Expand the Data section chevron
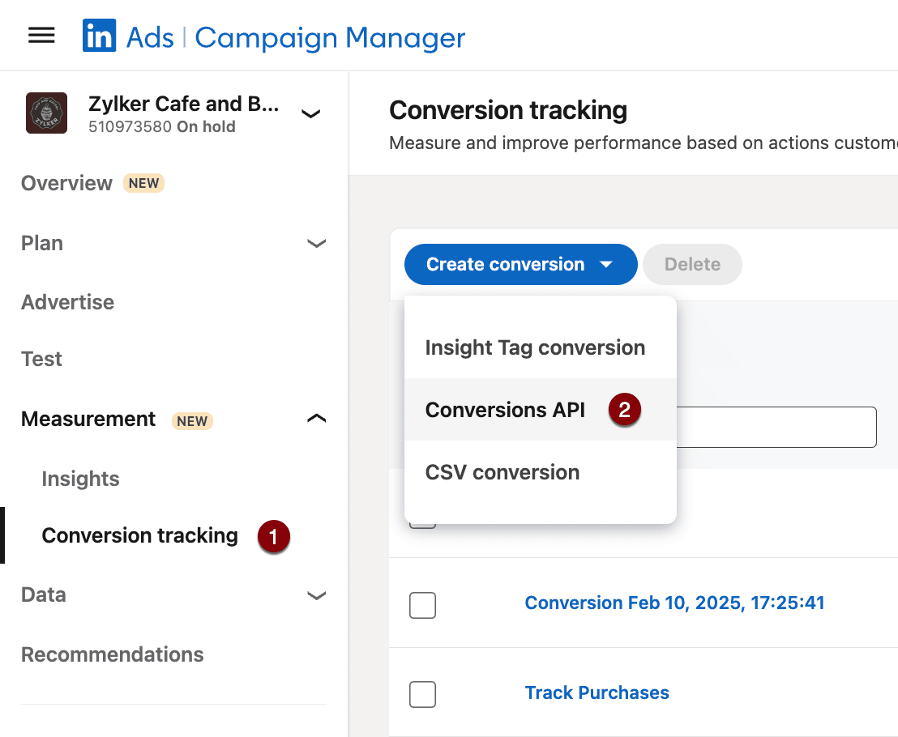 pyautogui.click(x=316, y=595)
